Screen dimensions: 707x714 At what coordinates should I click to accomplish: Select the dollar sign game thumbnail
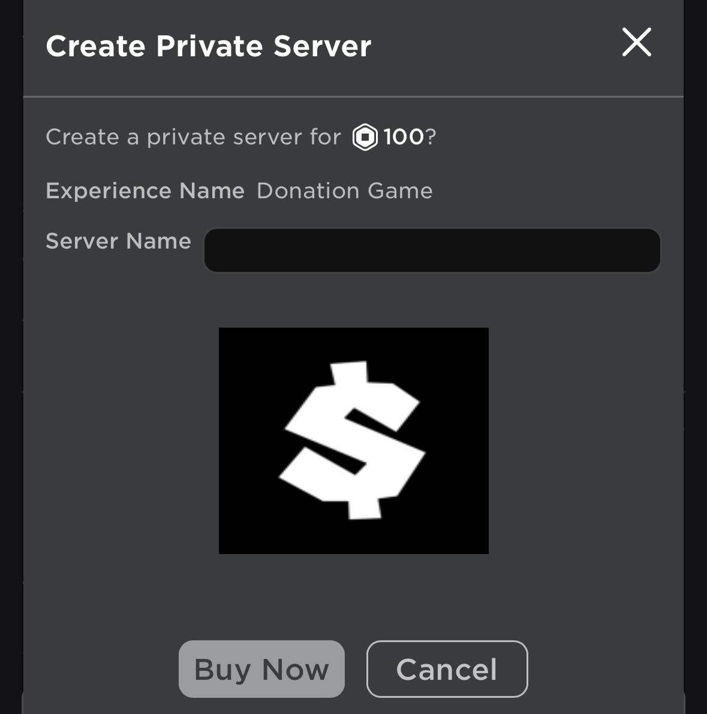click(354, 440)
